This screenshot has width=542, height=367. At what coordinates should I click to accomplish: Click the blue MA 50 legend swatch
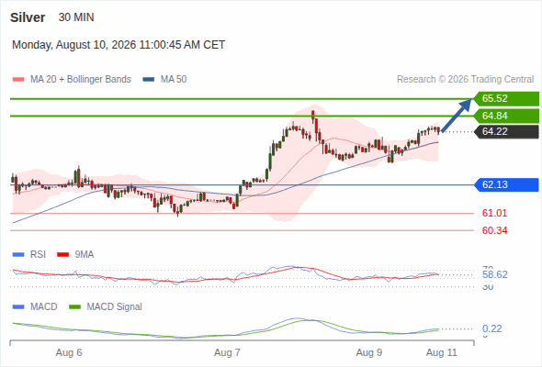tap(148, 80)
